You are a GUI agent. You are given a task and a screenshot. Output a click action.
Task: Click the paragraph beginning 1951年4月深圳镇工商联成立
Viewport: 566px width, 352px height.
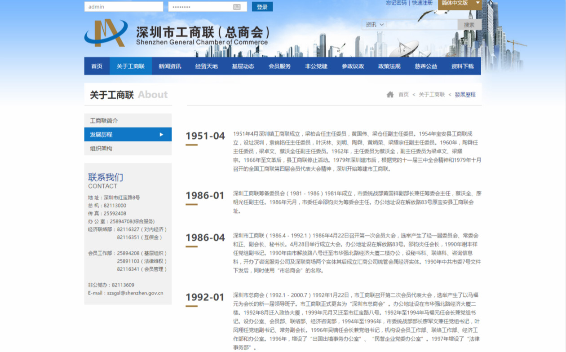click(357, 151)
